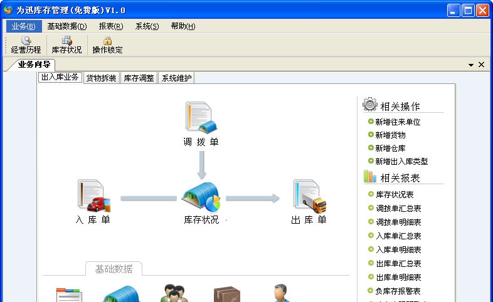The height and width of the screenshot is (302, 493).
Task: Click the 新增货物 link
Action: tap(390, 135)
